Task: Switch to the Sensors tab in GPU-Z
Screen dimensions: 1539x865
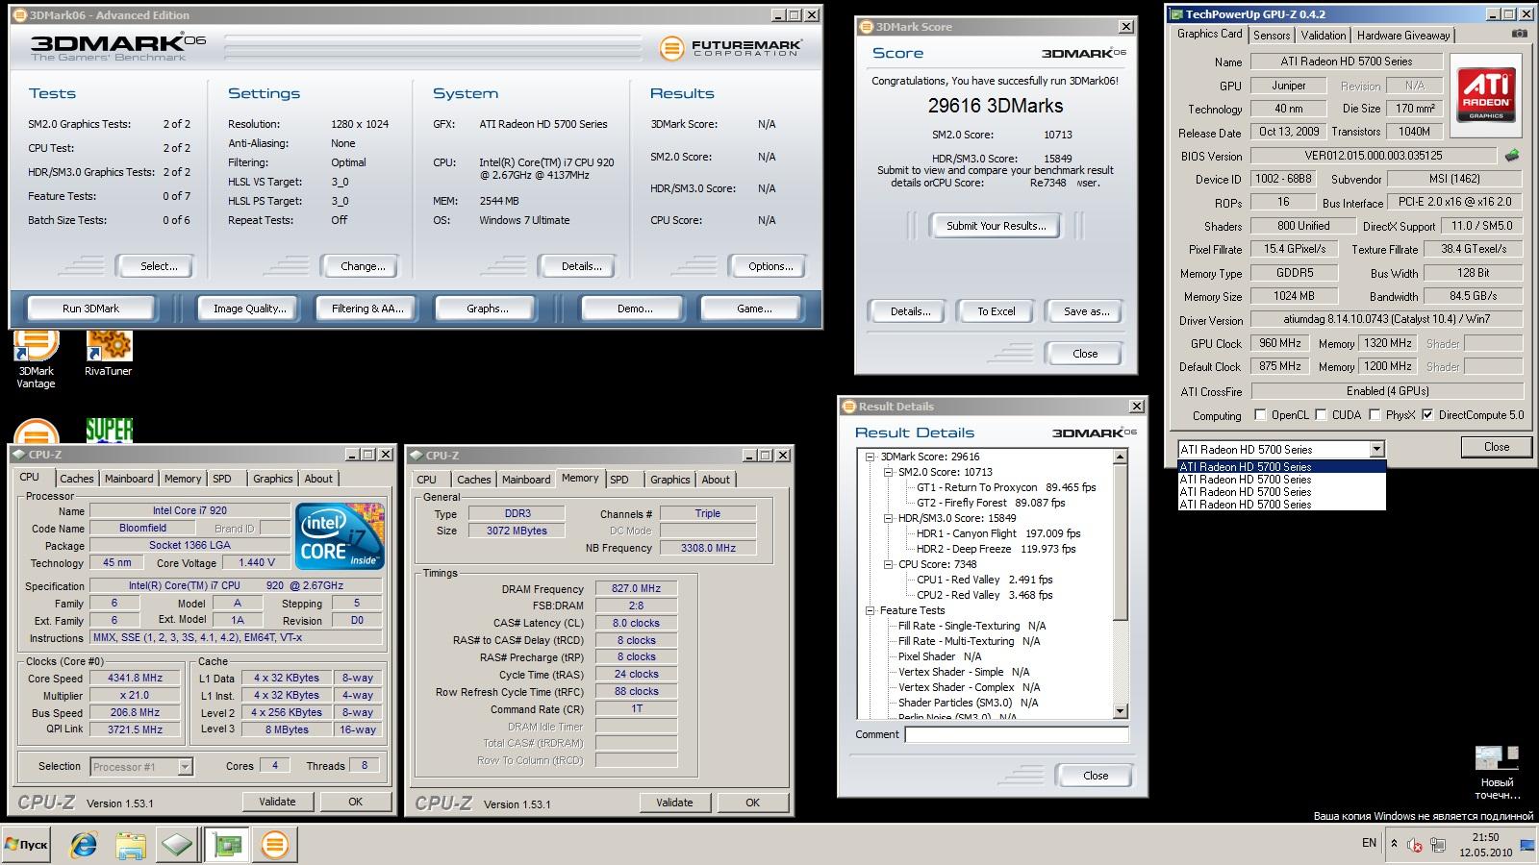Action: point(1272,36)
